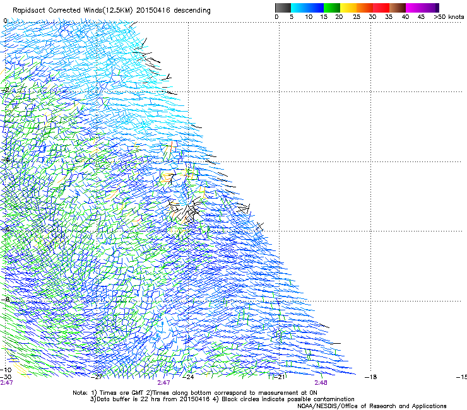Pick the red 30-35 knots legend swatch

(x=381, y=8)
